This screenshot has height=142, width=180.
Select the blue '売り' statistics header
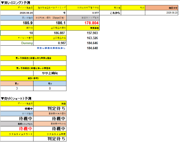click(50, 83)
